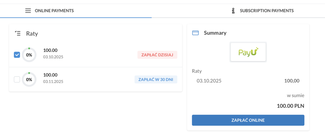Click the Summary panel heading
Image resolution: width=325 pixels, height=140 pixels.
pos(215,33)
